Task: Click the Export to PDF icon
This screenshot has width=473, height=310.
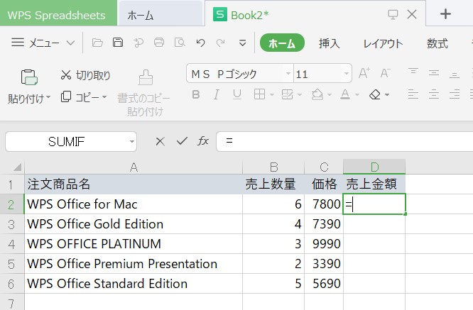Action: [138, 43]
